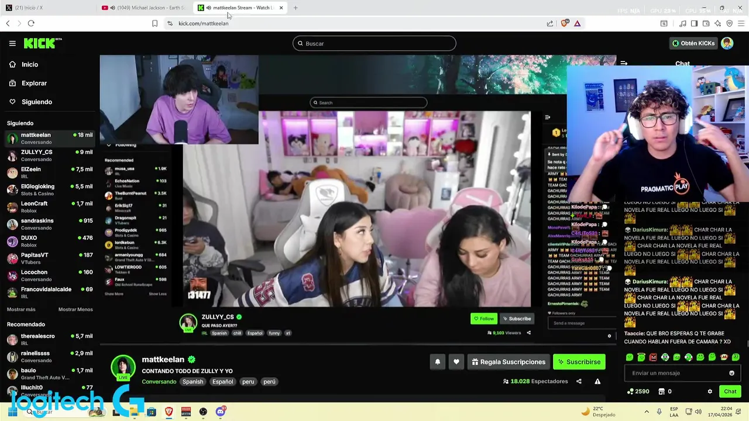The width and height of the screenshot is (749, 421).
Task: Open recommended channel therealescro
Action: [x=49, y=340]
